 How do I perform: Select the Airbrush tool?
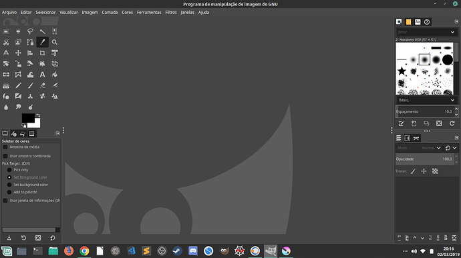(55, 85)
